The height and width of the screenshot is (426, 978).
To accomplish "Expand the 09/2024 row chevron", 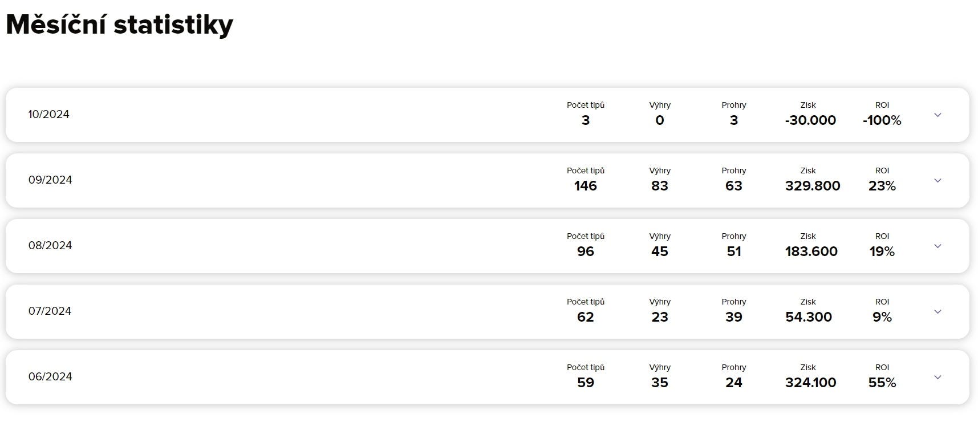I will pos(938,181).
